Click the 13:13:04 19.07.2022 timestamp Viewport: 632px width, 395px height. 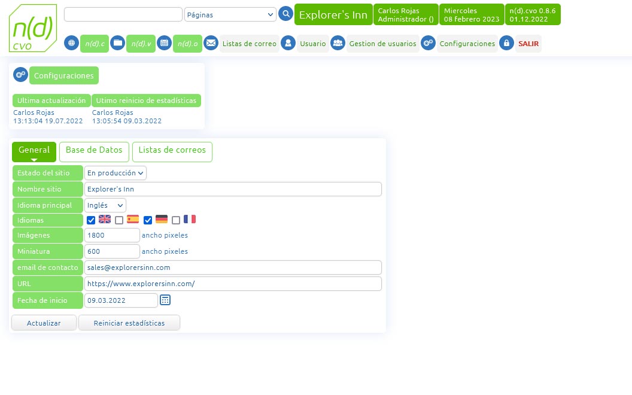pos(48,121)
